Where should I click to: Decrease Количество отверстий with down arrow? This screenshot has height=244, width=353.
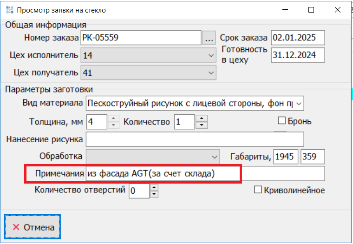click(x=154, y=194)
